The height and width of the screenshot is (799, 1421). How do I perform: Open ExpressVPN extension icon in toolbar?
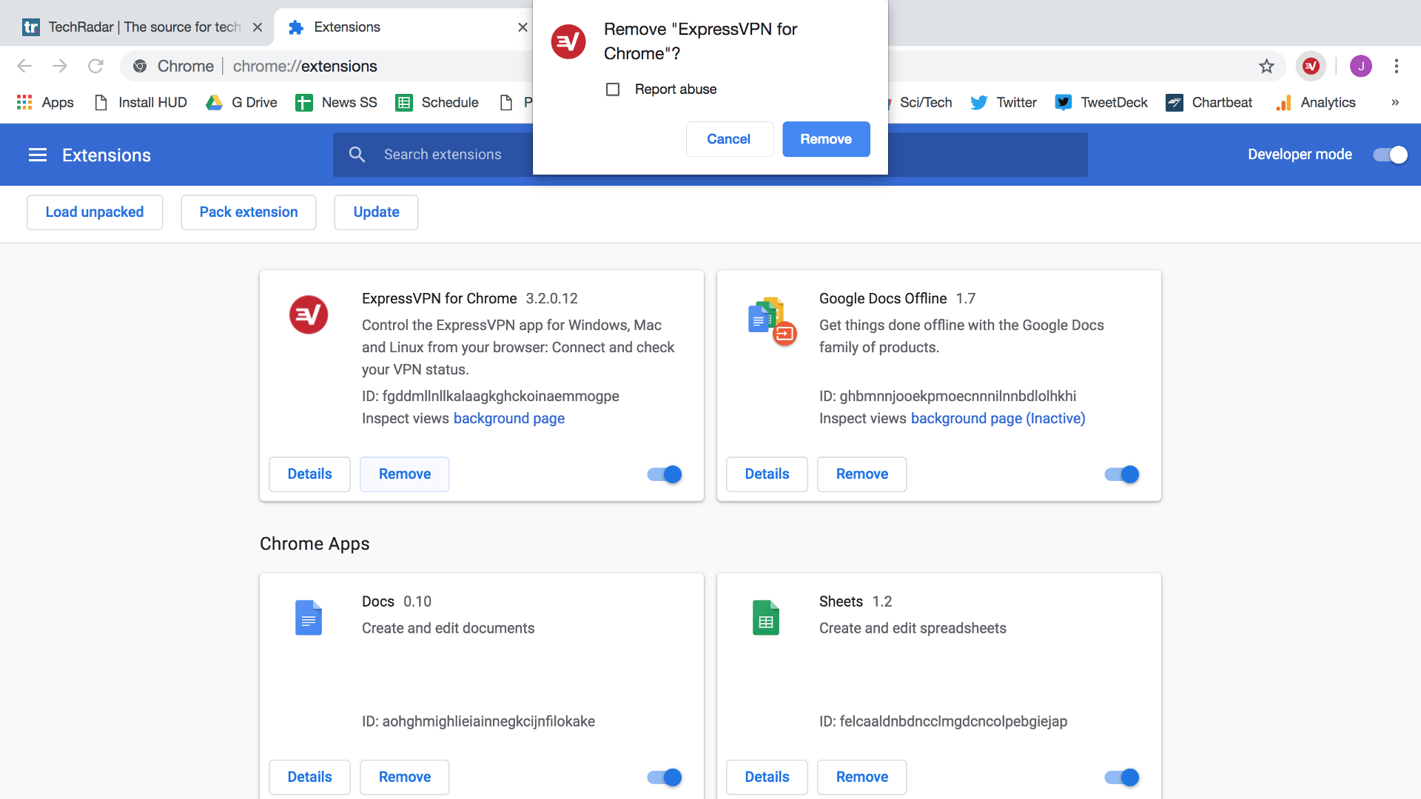1311,66
